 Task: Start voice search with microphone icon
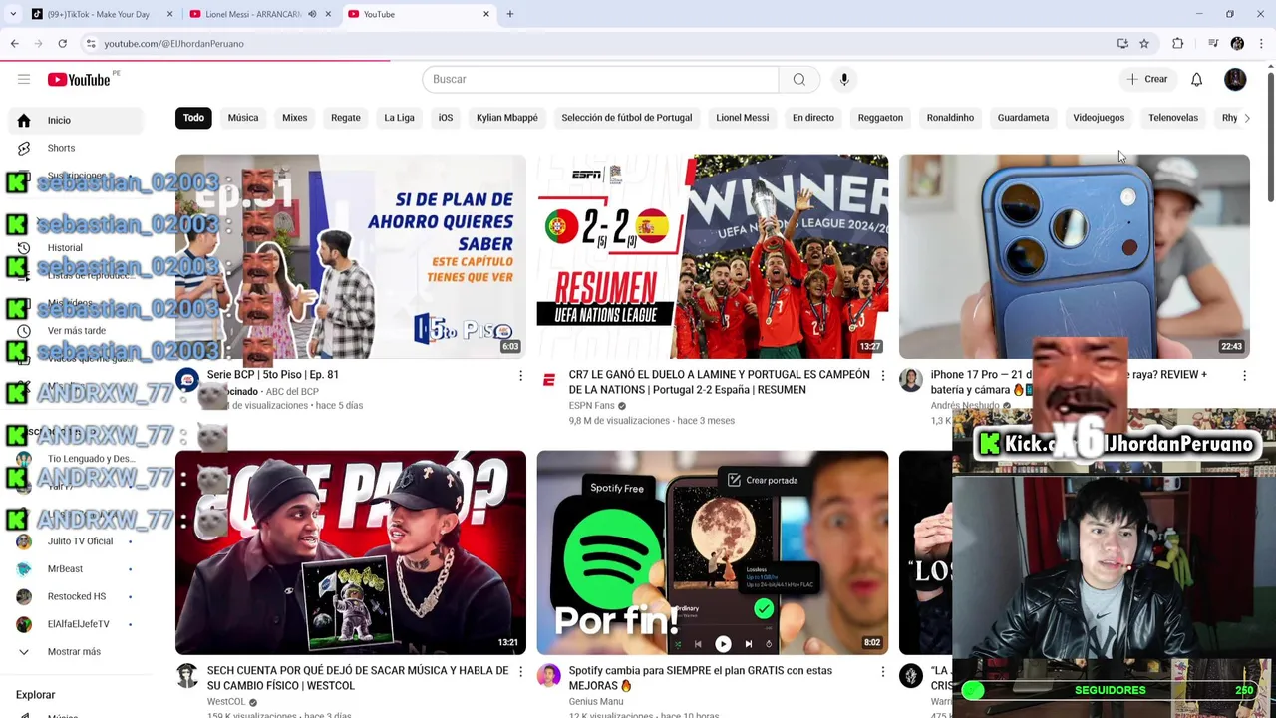coord(844,79)
